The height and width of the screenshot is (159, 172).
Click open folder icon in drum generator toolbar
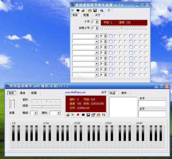pyautogui.click(x=83, y=11)
